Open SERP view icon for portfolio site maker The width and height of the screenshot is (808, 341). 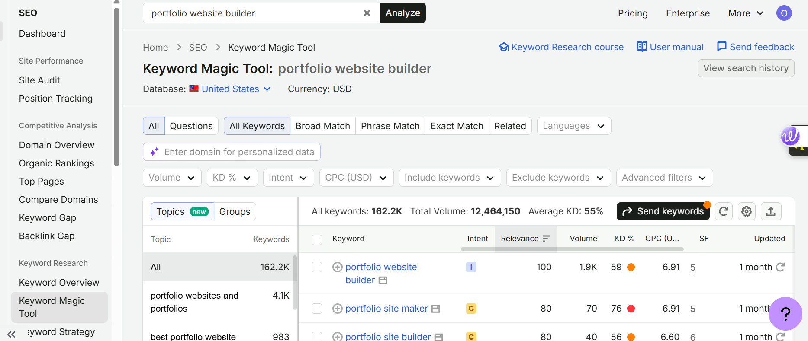coord(436,309)
